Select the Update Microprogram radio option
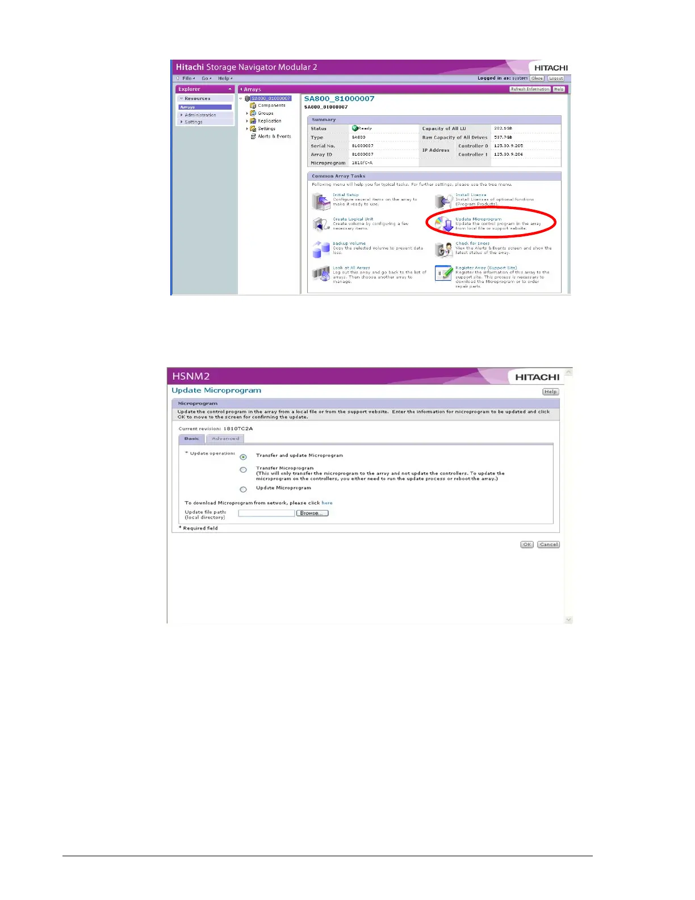 pos(243,489)
